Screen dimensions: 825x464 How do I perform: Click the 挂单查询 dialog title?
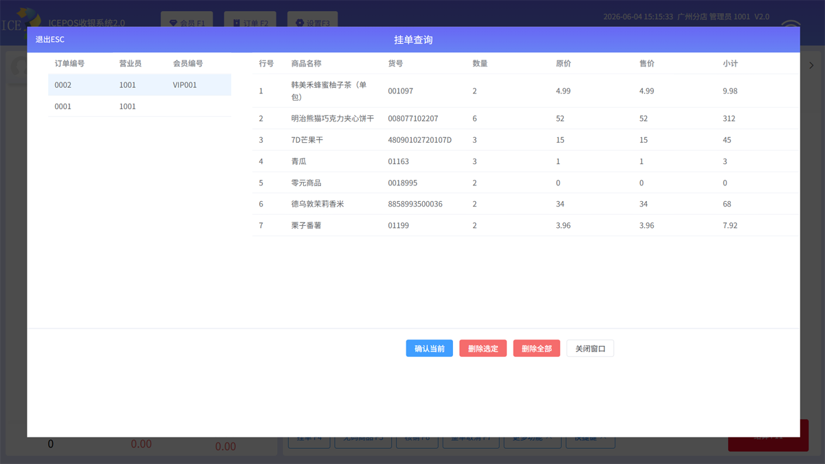pos(413,40)
